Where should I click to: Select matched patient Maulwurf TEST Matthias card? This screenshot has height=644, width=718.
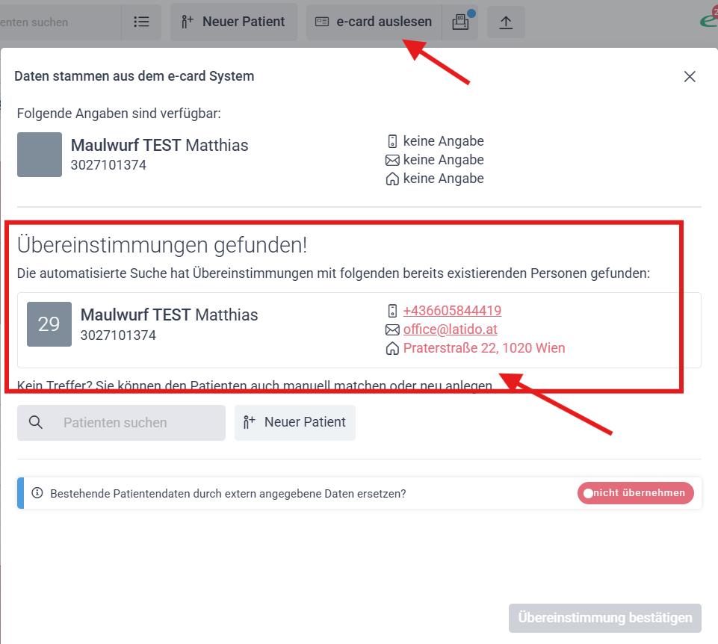coord(359,330)
